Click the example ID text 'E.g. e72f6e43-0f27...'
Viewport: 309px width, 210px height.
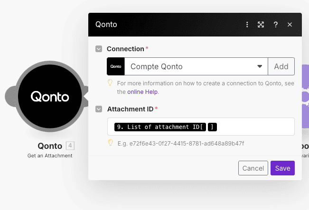[x=181, y=144]
